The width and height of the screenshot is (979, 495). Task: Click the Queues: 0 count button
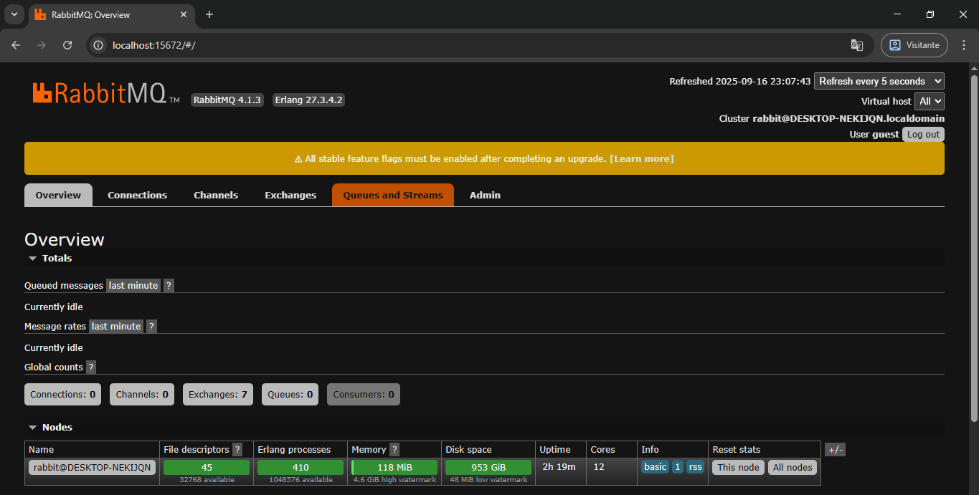click(x=290, y=394)
